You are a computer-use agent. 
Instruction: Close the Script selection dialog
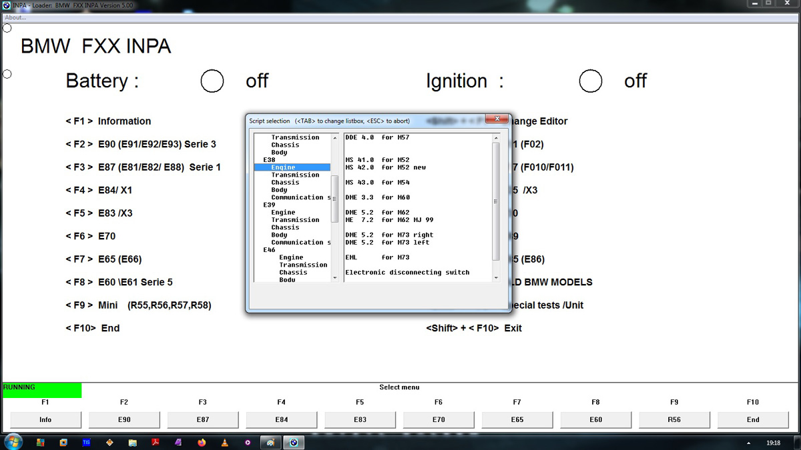[x=496, y=119]
